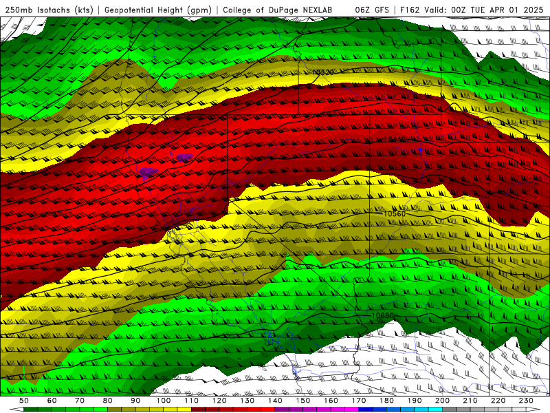This screenshot has width=550, height=413.
Task: Click the 10680 height contour label
Action: pyautogui.click(x=382, y=315)
